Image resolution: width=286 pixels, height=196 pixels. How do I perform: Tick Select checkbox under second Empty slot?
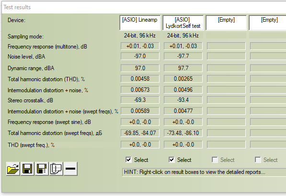[258, 160]
